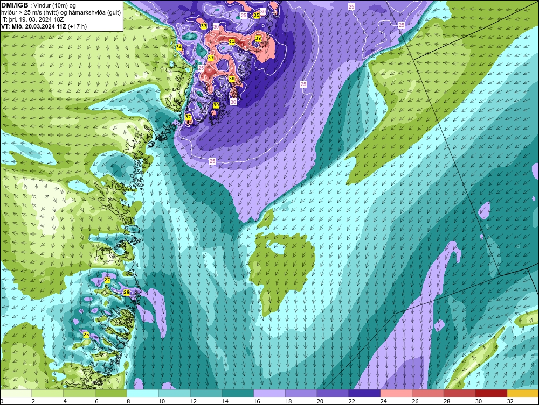Pick the 26–28 m/s salmon red swatch
Image resolution: width=539 pixels, height=405 pixels.
click(428, 393)
